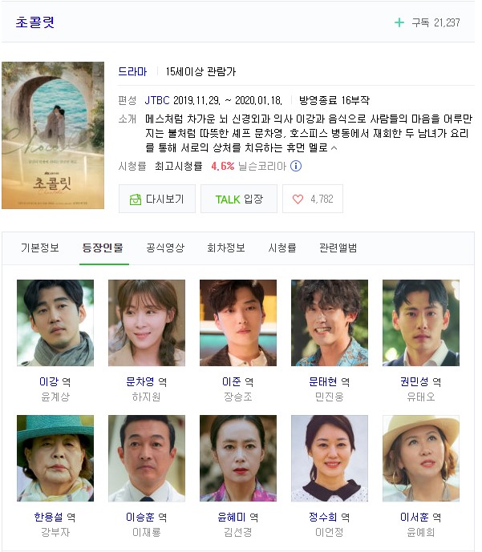Screen dimensions: 482x552
Task: Click the 문차영 역 character name link
Action: coord(140,381)
